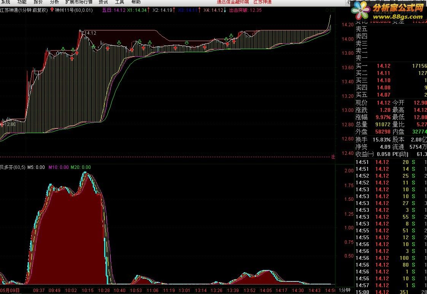
Task: Open the 功能 menu
Action: pos(22,2)
